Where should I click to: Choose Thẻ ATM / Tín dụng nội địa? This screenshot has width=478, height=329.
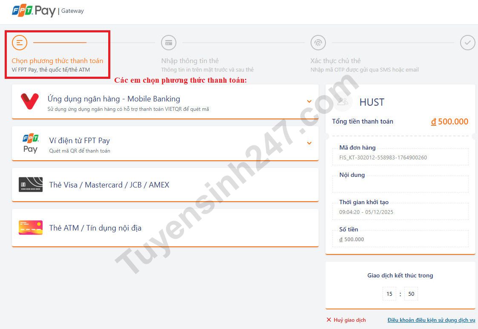click(95, 228)
